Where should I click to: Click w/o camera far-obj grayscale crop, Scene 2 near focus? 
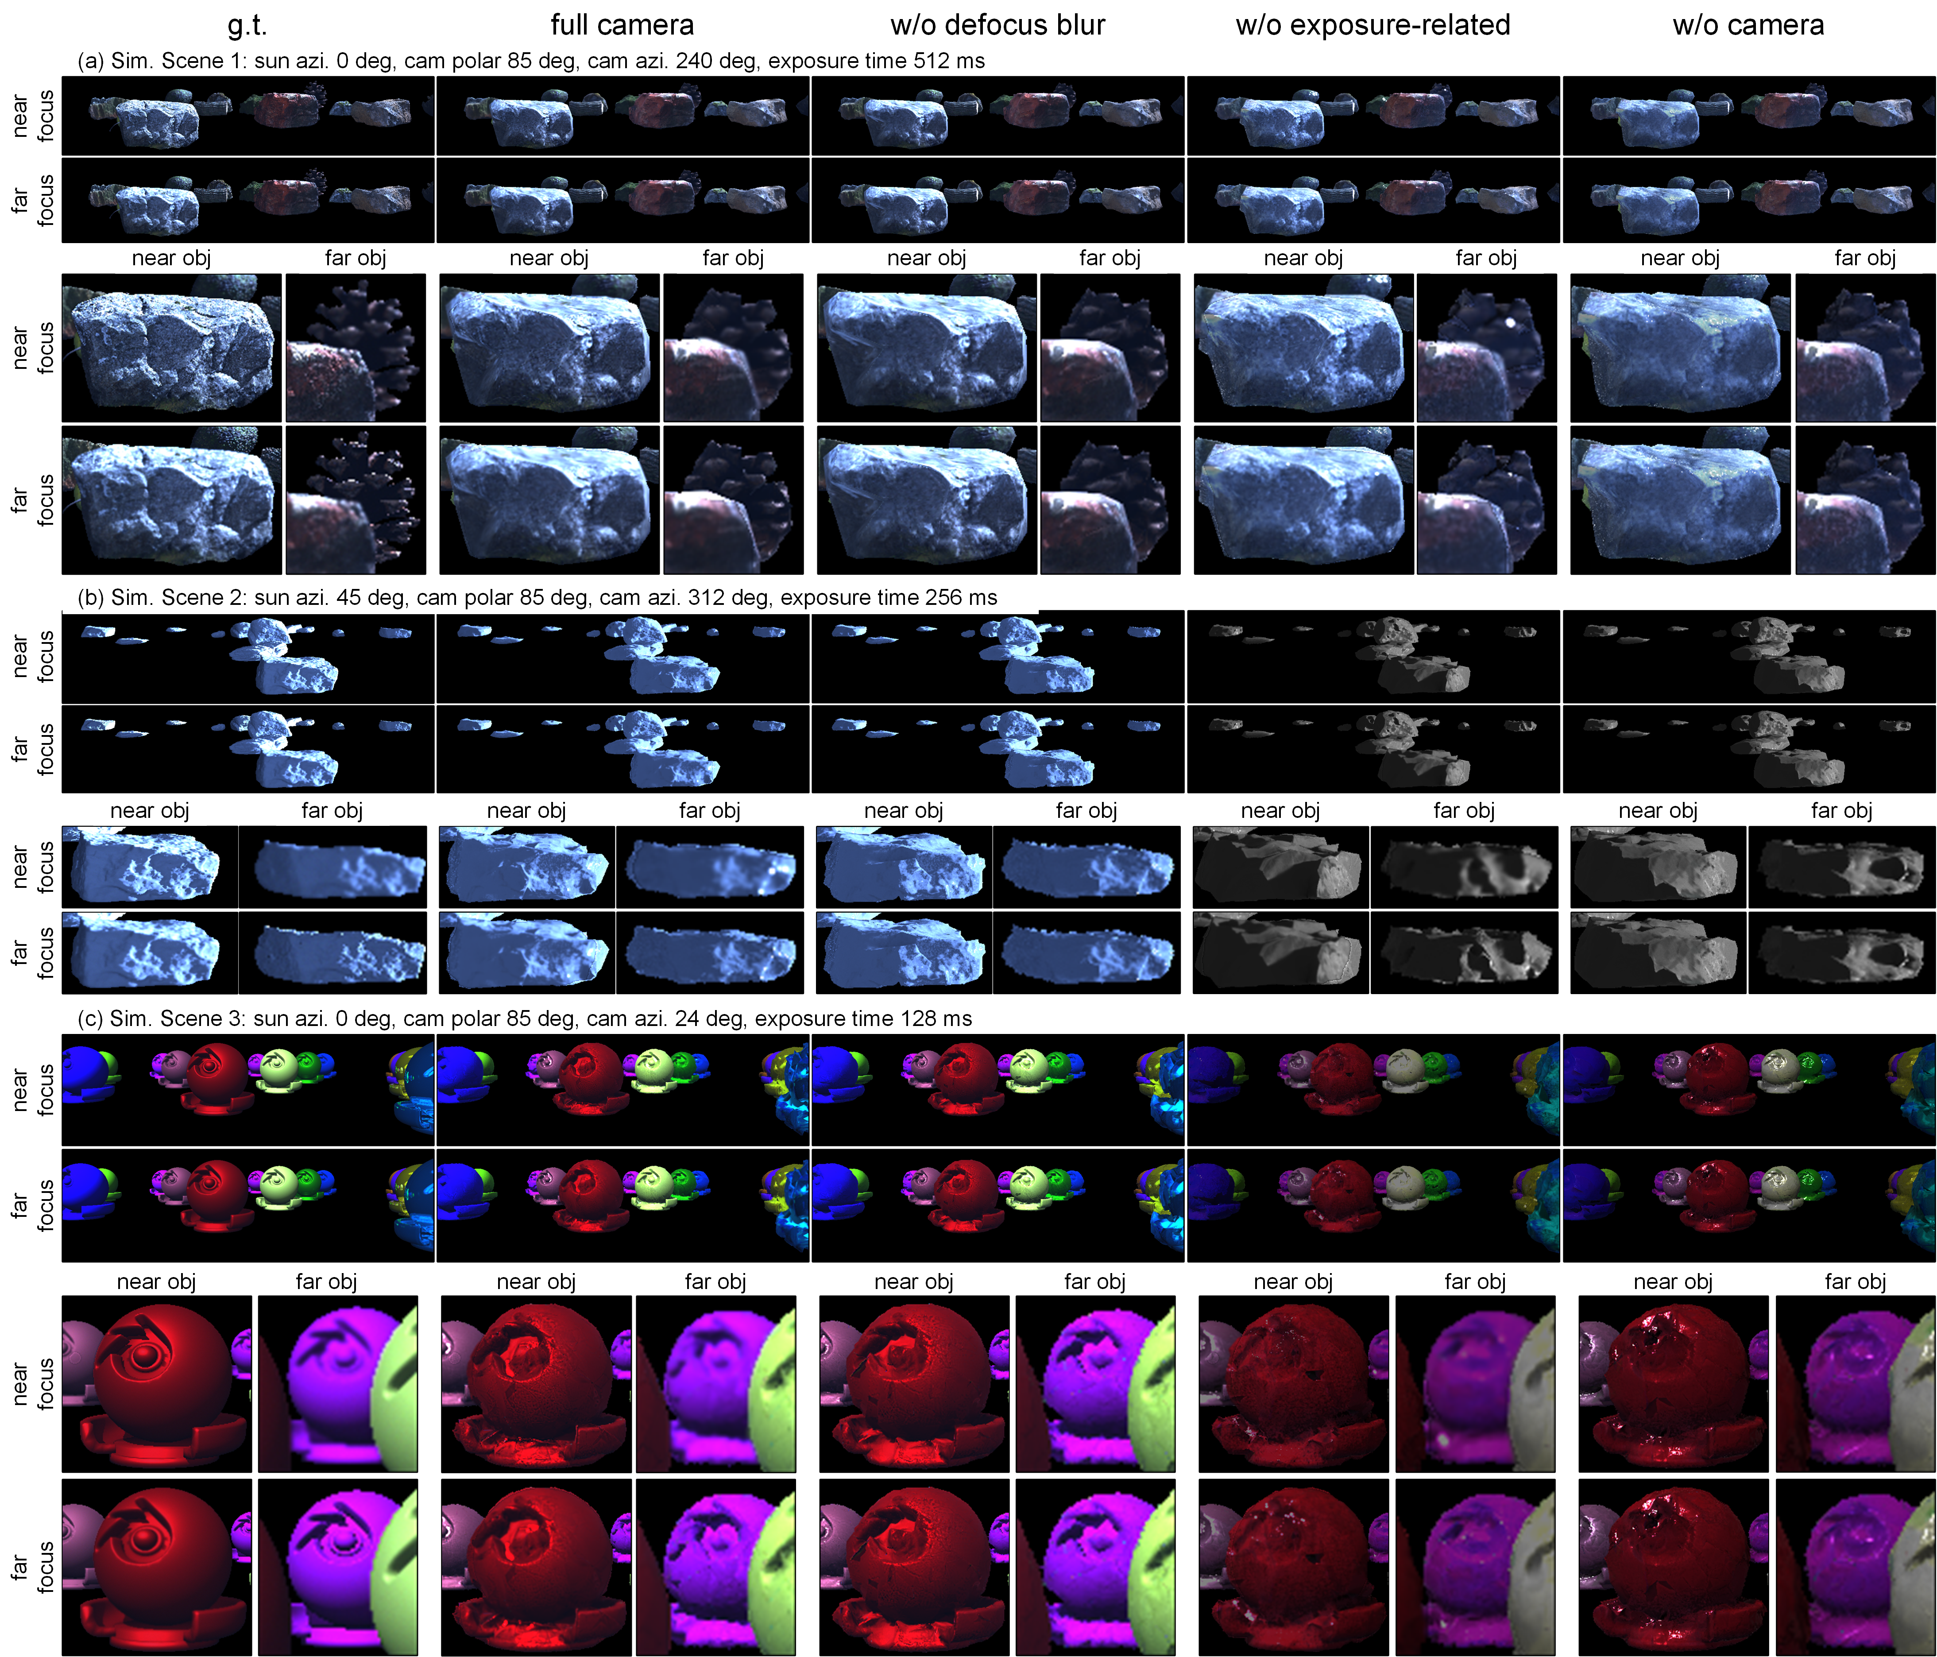[1841, 867]
